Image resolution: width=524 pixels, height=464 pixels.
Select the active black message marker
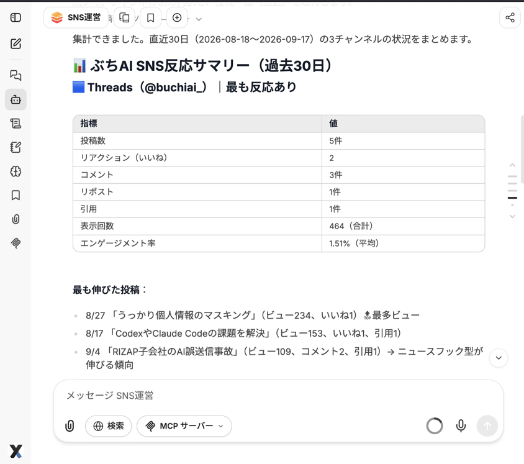(512, 198)
